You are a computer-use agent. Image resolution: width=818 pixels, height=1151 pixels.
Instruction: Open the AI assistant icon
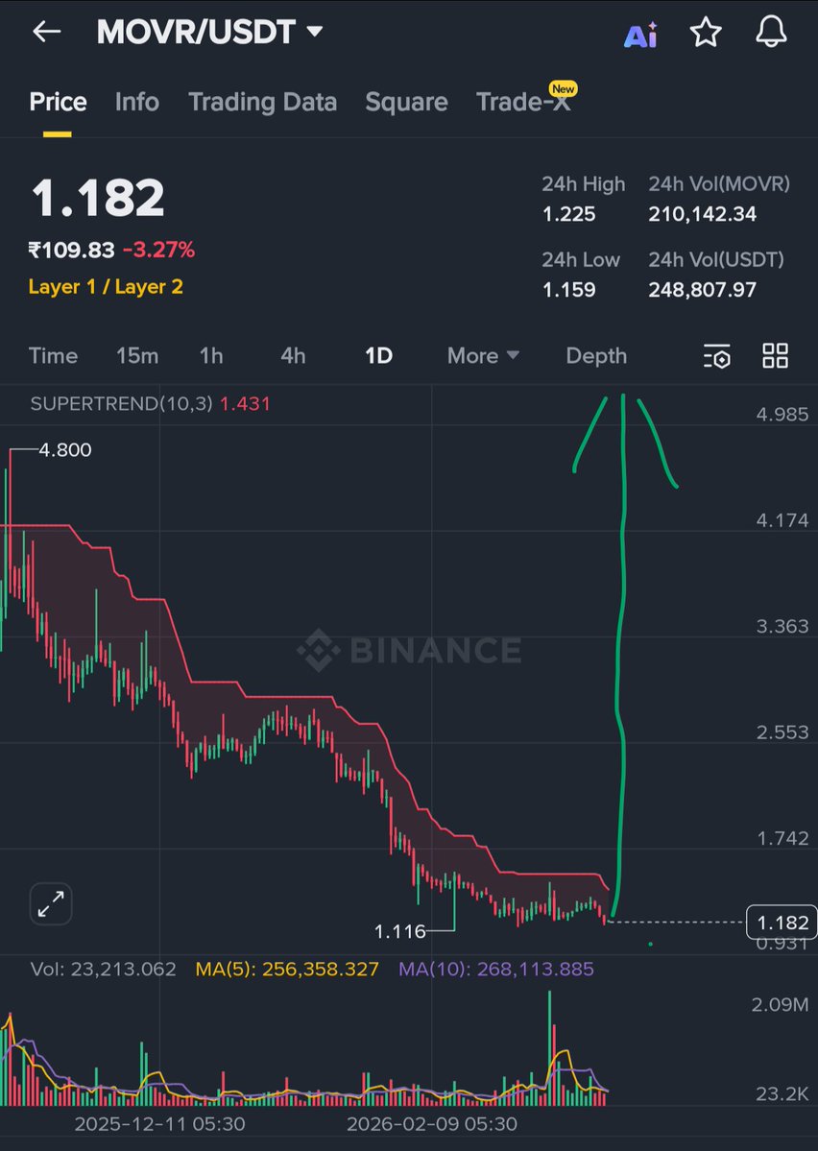(640, 34)
